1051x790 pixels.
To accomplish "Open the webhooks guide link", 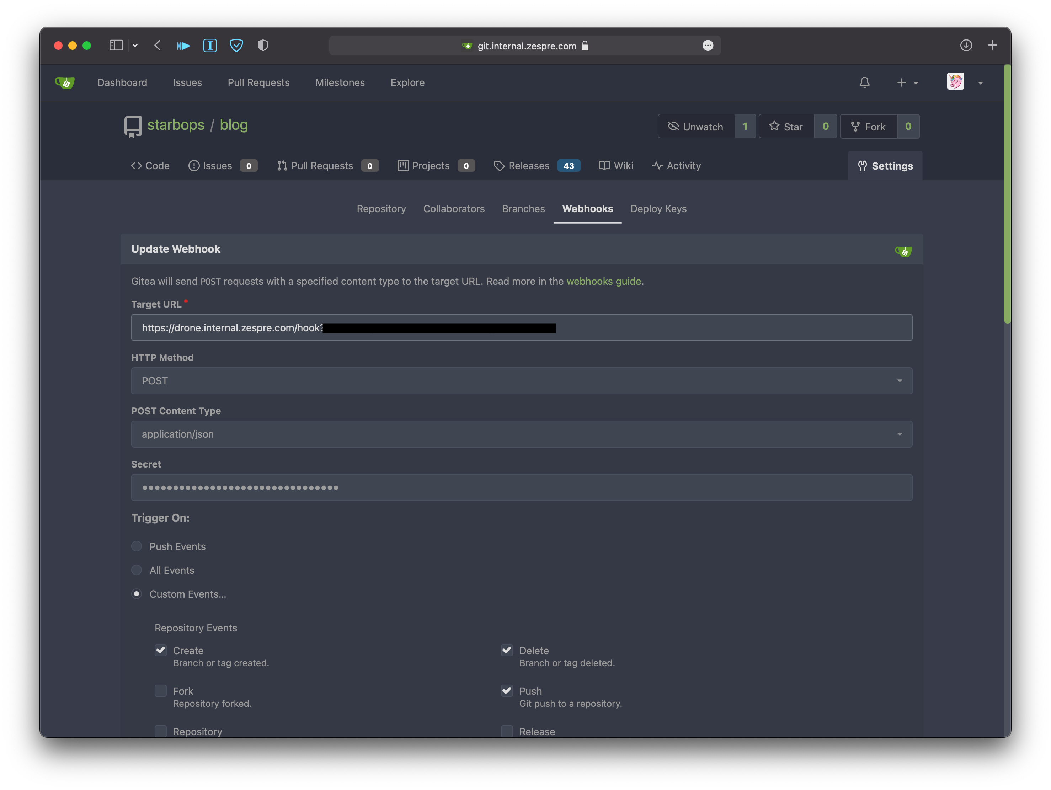I will 604,281.
